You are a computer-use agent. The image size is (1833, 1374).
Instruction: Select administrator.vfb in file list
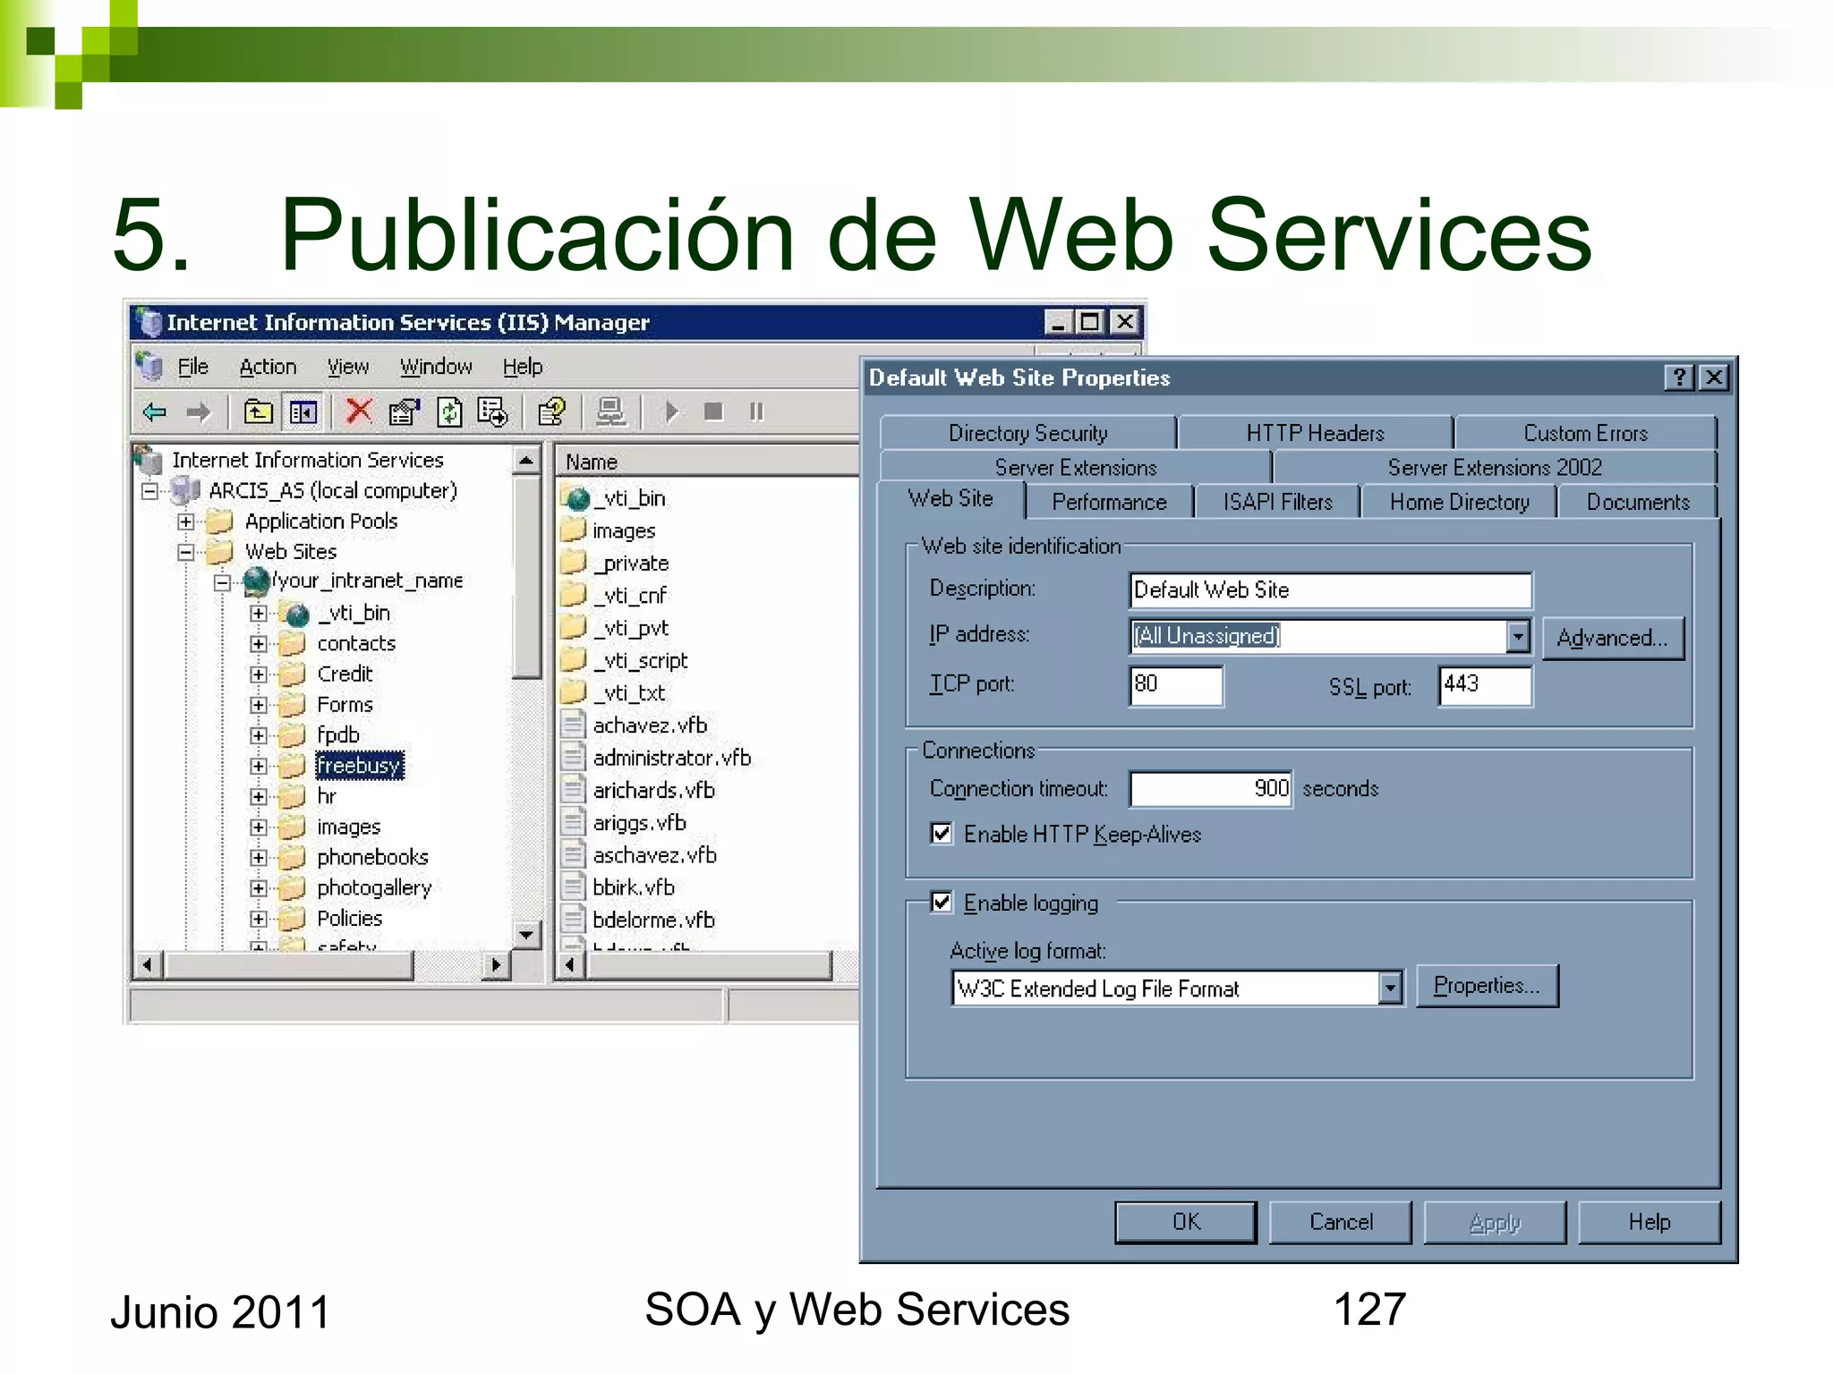click(671, 759)
